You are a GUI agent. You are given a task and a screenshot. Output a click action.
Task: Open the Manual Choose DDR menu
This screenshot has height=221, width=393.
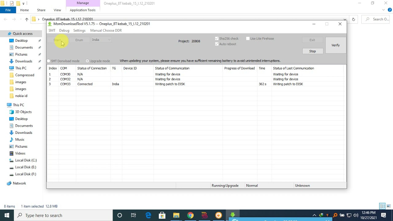106,30
